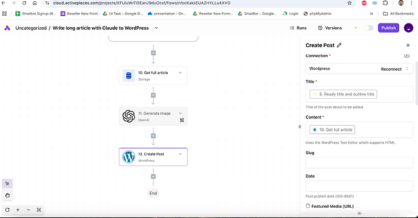Viewport: 418px width, 218px height.
Task: Select the pointer cursor tool
Action: tap(7, 184)
